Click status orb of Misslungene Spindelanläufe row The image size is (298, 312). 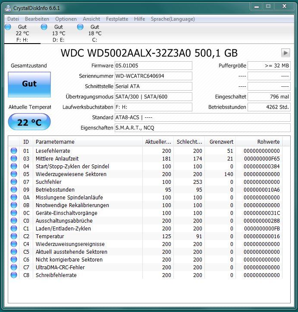pyautogui.click(x=14, y=197)
